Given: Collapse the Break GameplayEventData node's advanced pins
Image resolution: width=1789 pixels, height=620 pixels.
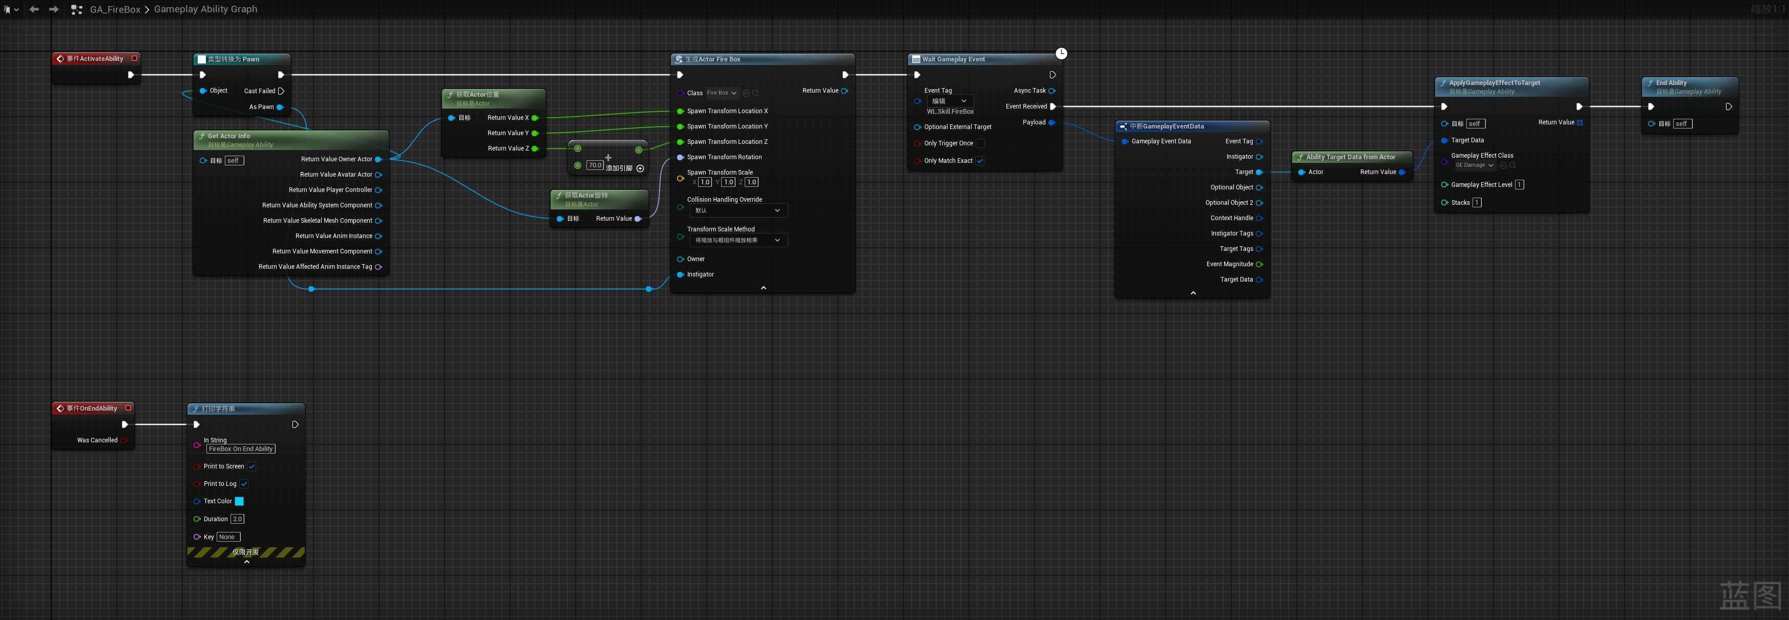Looking at the screenshot, I should [1193, 293].
